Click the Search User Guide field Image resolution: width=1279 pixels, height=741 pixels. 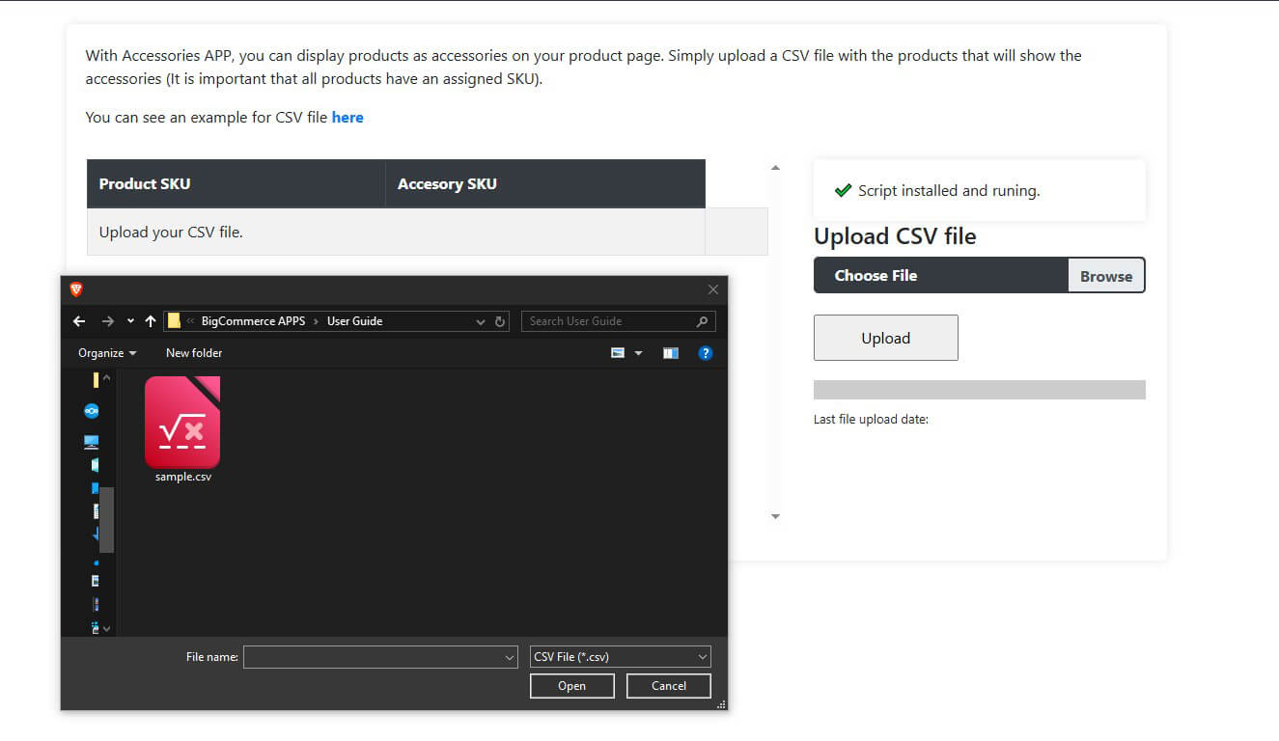click(x=608, y=321)
